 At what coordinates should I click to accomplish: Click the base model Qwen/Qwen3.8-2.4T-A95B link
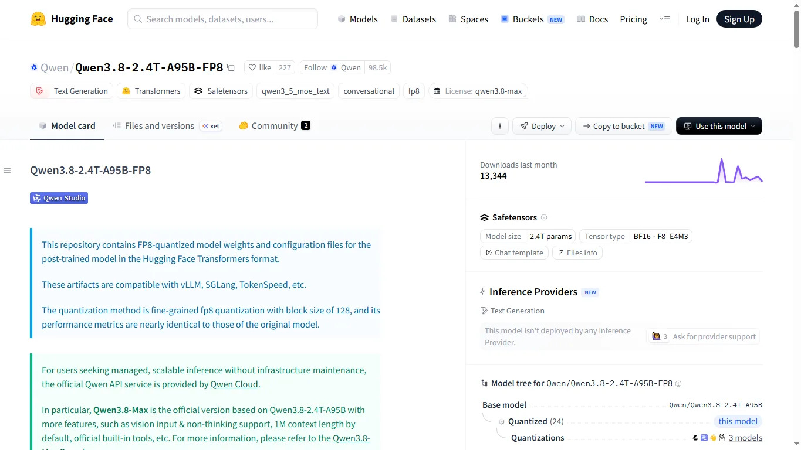[715, 405]
